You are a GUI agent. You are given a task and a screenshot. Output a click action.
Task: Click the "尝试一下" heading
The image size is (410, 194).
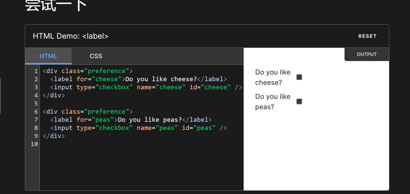56,6
